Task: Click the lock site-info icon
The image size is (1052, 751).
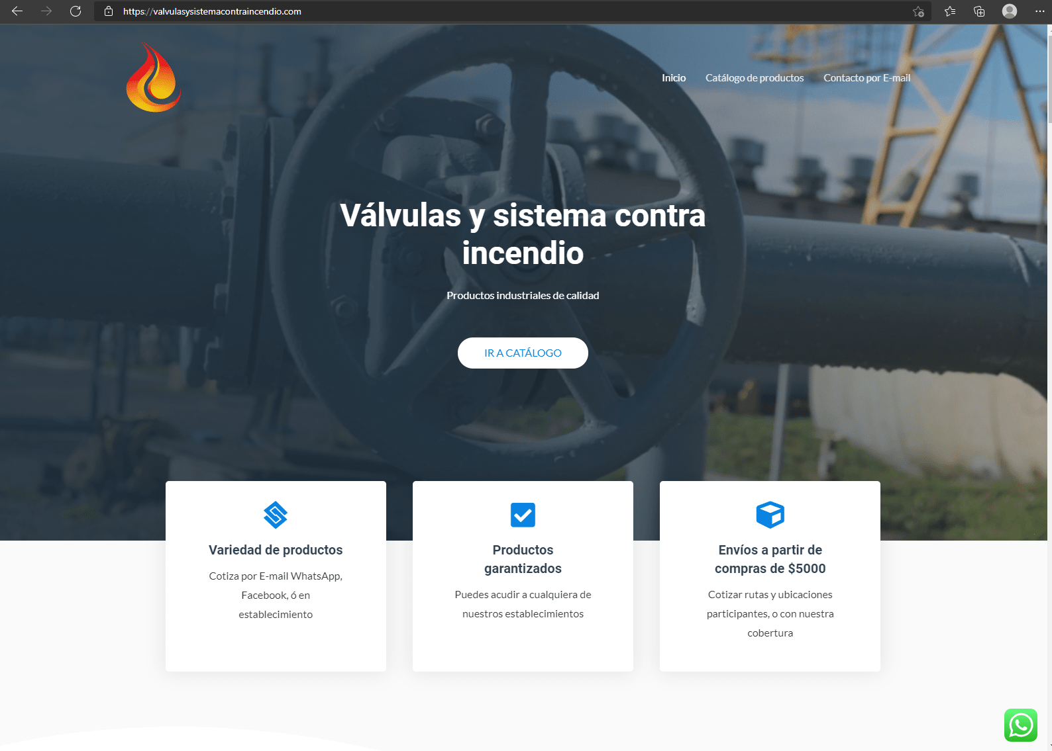Action: [109, 11]
